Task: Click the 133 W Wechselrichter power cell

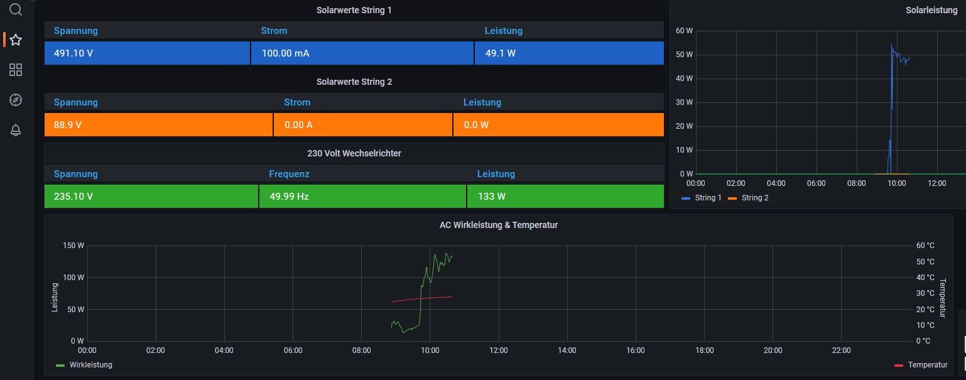Action: 491,197
